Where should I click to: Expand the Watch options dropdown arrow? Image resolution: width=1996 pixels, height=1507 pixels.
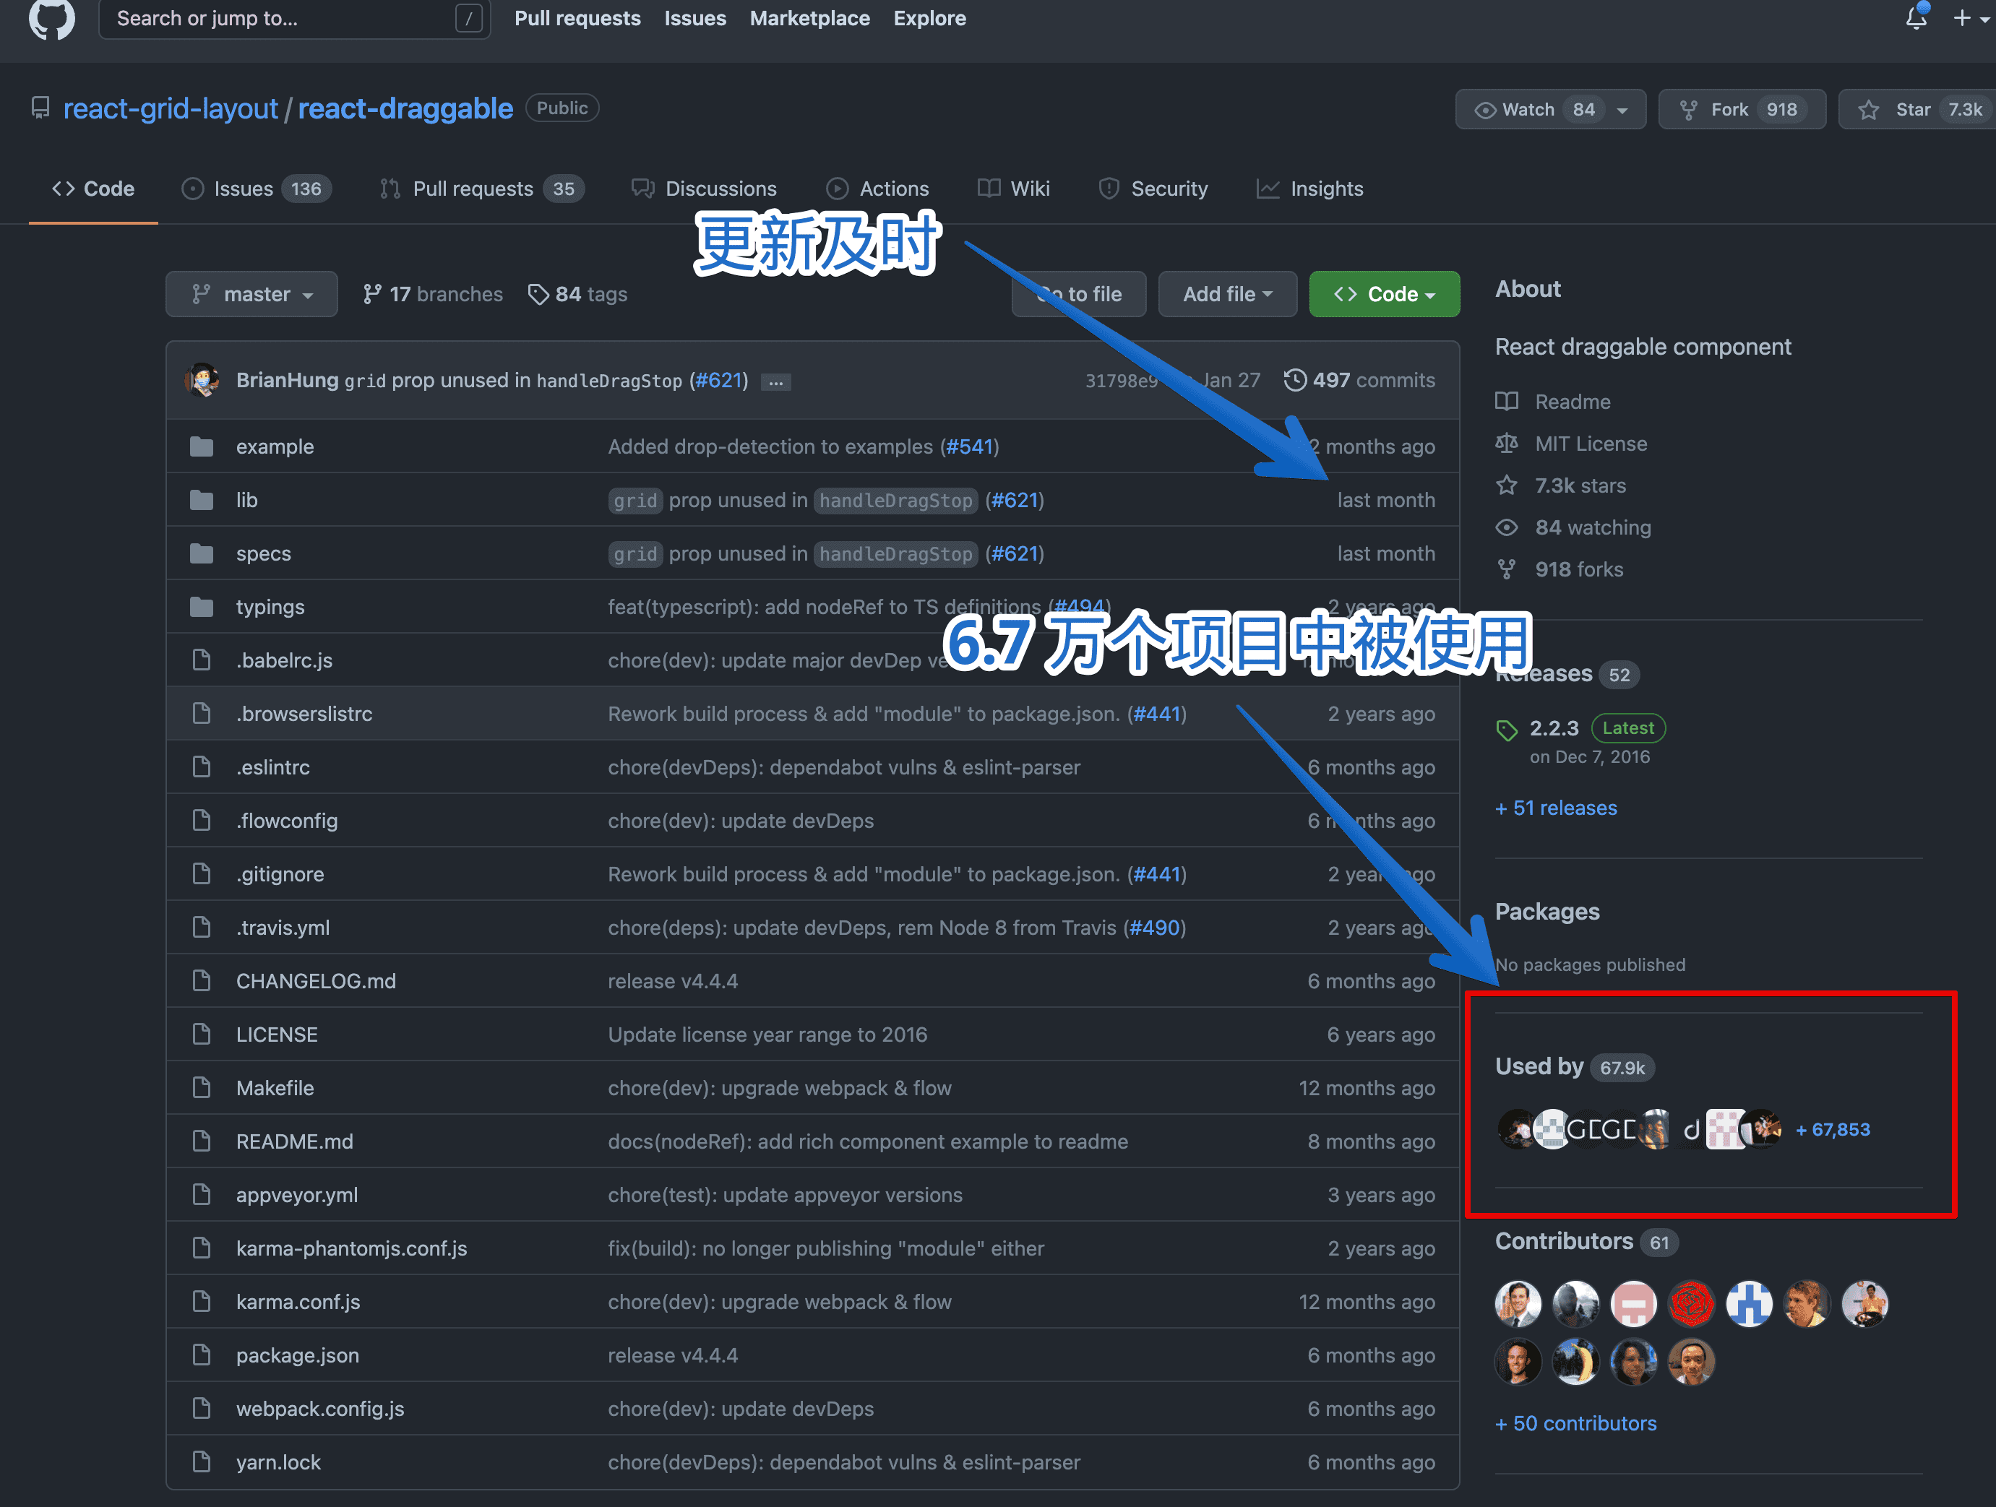(1623, 110)
